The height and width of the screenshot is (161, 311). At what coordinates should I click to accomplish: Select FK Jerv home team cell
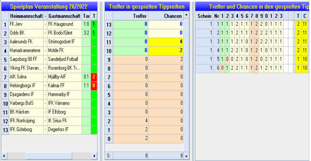pyautogui.click(x=26, y=24)
